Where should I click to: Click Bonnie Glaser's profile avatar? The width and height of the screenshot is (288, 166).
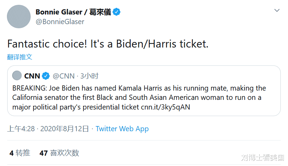[x=19, y=17]
